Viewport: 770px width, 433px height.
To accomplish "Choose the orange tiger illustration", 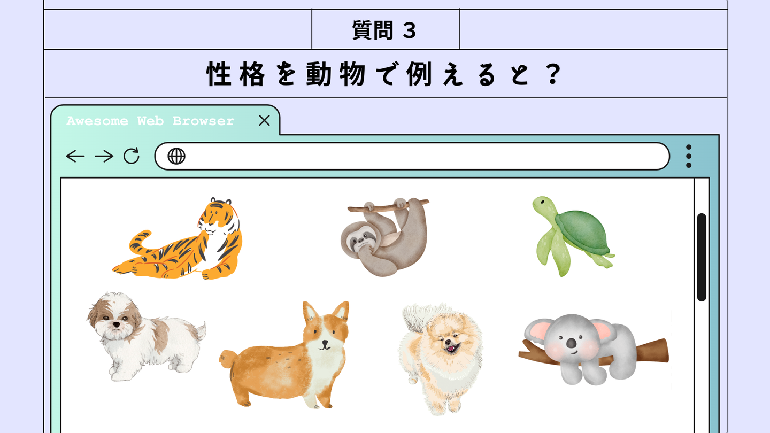I will [x=178, y=238].
